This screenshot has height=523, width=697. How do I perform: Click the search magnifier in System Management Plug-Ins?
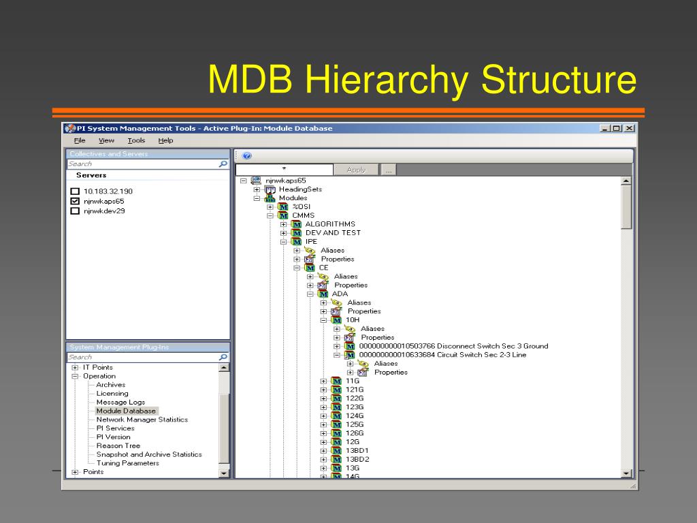coord(223,357)
